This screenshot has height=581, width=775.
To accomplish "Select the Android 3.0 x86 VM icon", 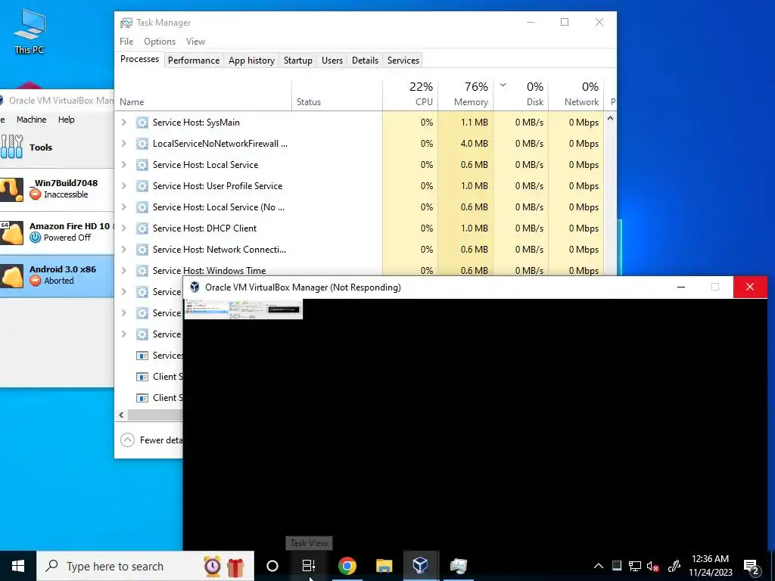I will [x=11, y=275].
